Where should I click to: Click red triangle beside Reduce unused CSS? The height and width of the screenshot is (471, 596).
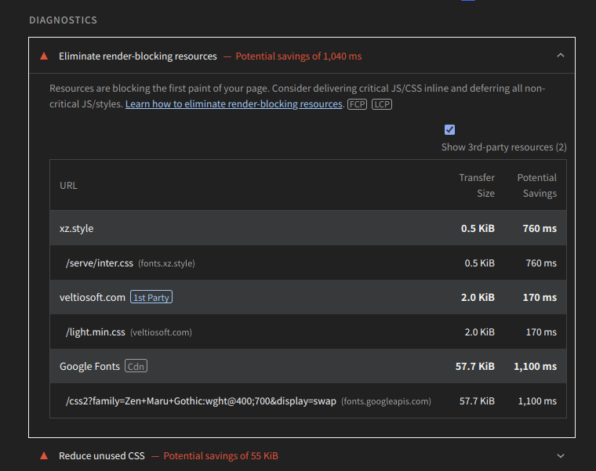click(x=44, y=455)
